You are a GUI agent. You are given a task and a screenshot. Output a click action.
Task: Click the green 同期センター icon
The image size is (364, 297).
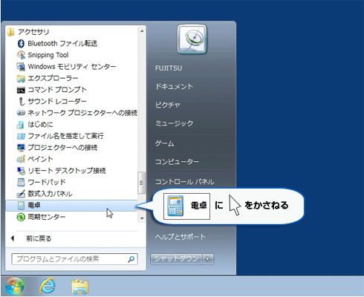point(21,218)
